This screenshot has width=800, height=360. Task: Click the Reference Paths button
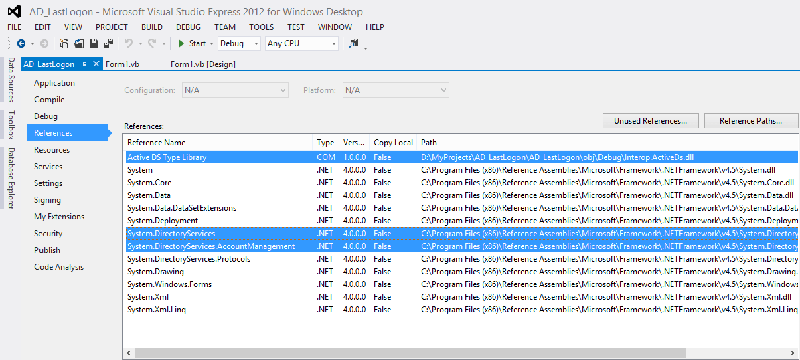(750, 121)
